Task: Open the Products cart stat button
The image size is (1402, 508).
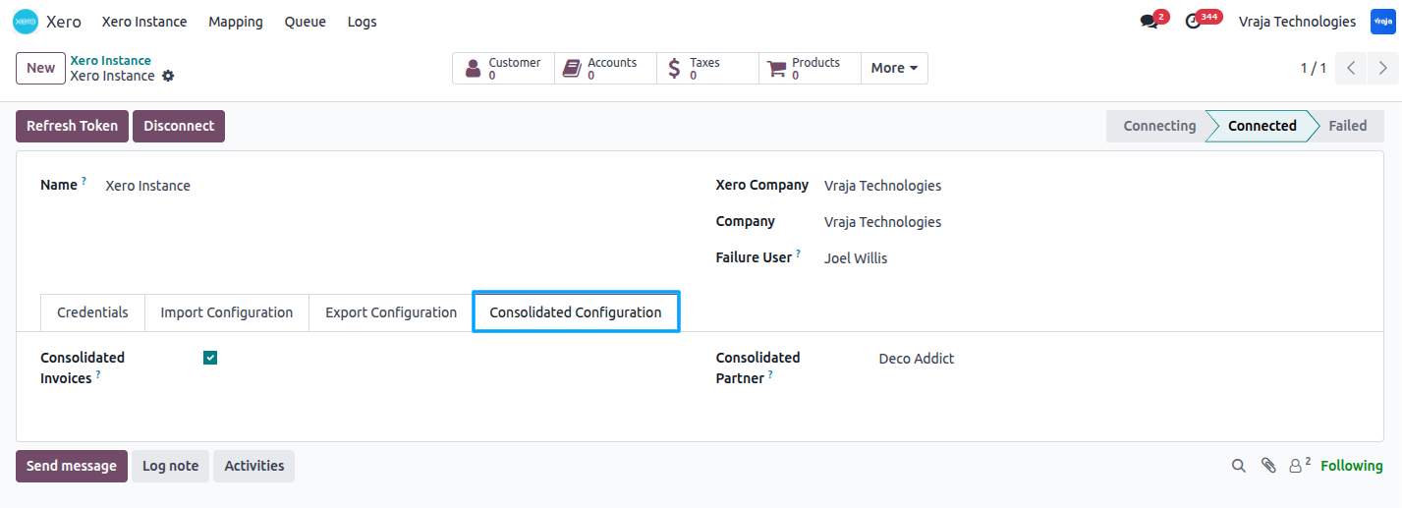Action: click(x=810, y=68)
